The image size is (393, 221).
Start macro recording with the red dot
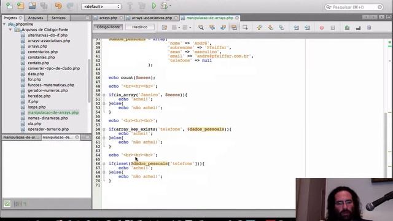pos(322,28)
